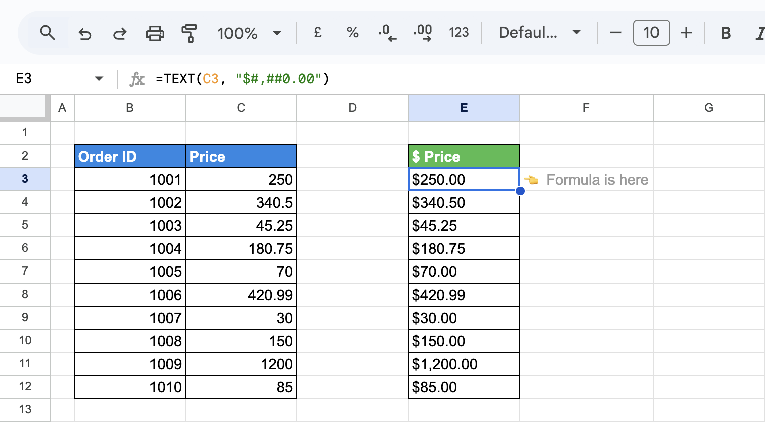The width and height of the screenshot is (765, 422).
Task: Click the undo arrow icon
Action: click(x=85, y=34)
